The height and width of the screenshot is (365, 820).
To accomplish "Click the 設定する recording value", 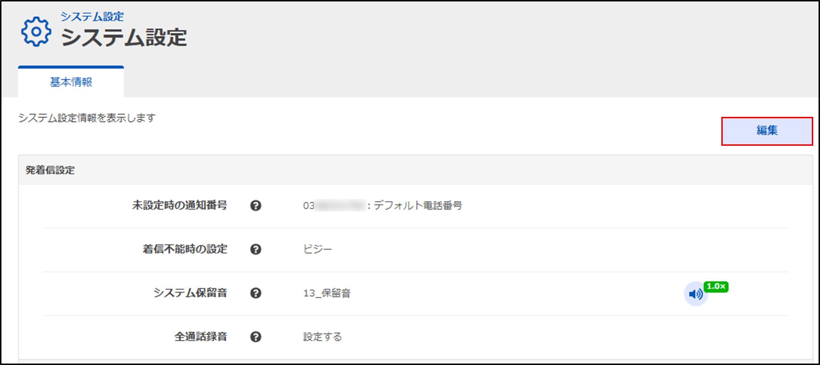I will (x=323, y=337).
